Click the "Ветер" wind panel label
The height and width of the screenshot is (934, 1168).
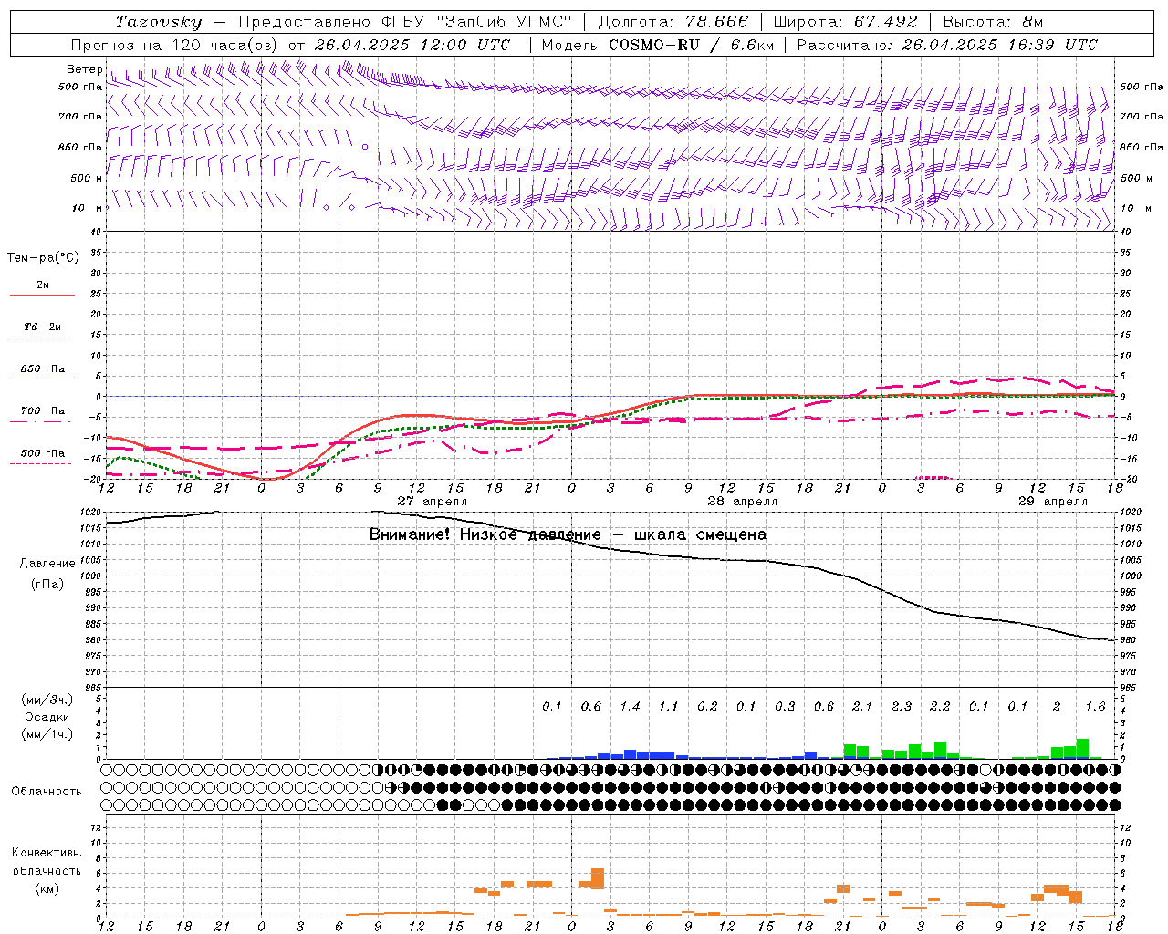(x=85, y=69)
